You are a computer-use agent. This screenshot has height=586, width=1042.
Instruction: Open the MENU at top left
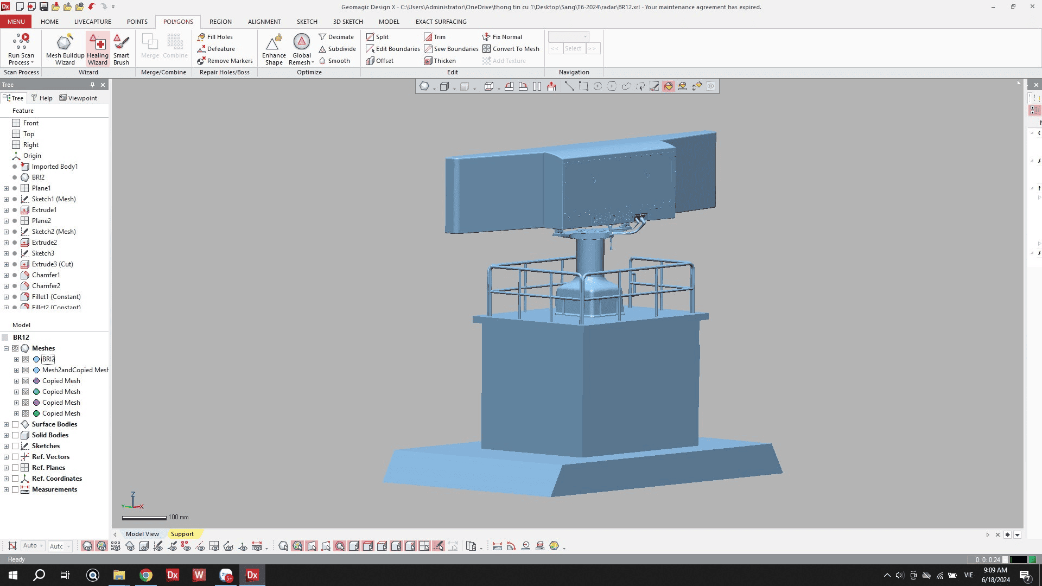click(x=16, y=21)
